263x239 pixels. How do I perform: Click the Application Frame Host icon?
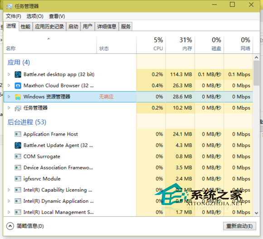[x=18, y=134]
